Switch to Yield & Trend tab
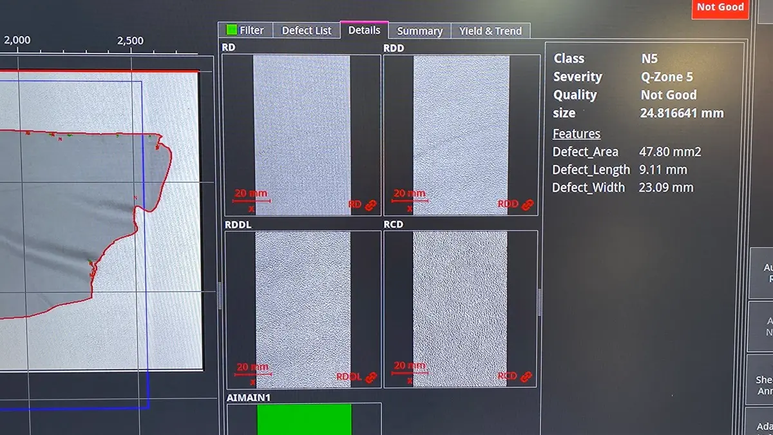Screen dimensions: 773x435 tap(491, 31)
